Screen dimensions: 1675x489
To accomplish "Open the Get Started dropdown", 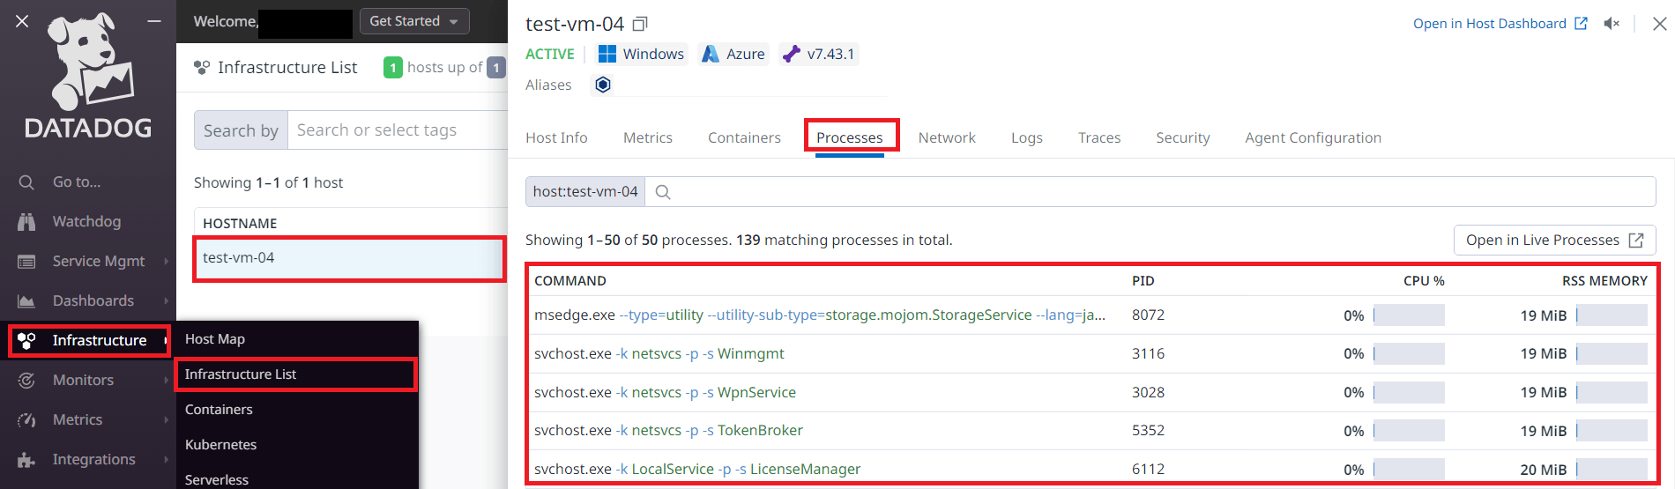I will click(414, 21).
